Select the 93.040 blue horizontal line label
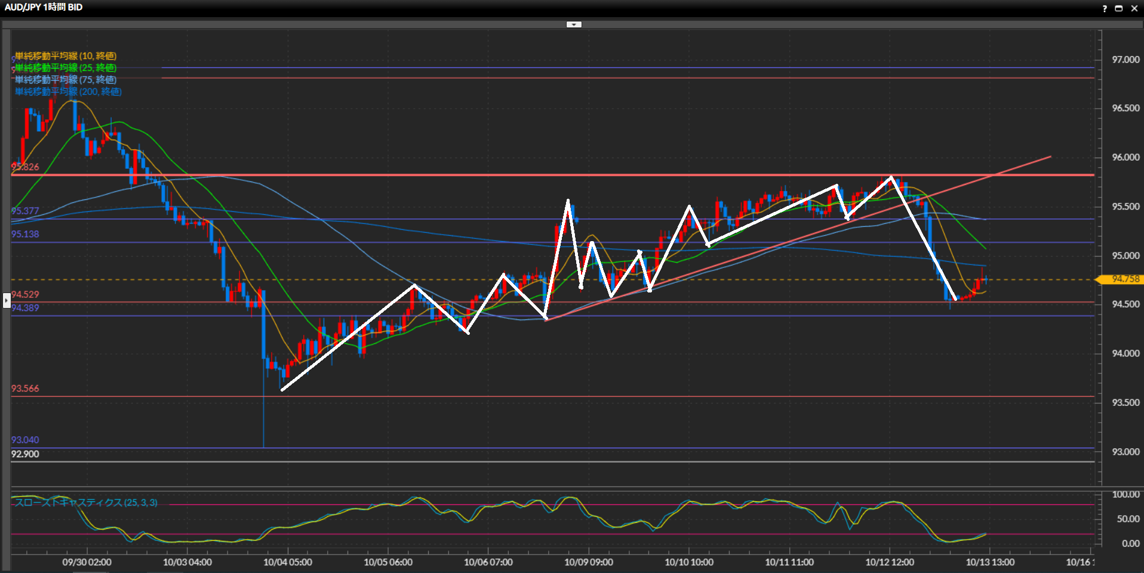 (25, 440)
